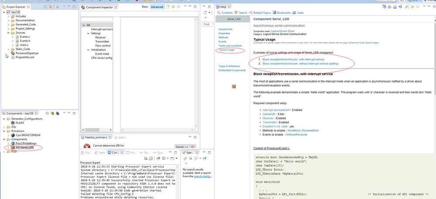
Task: Expand the OSs folder in Components
Action: point(4,127)
